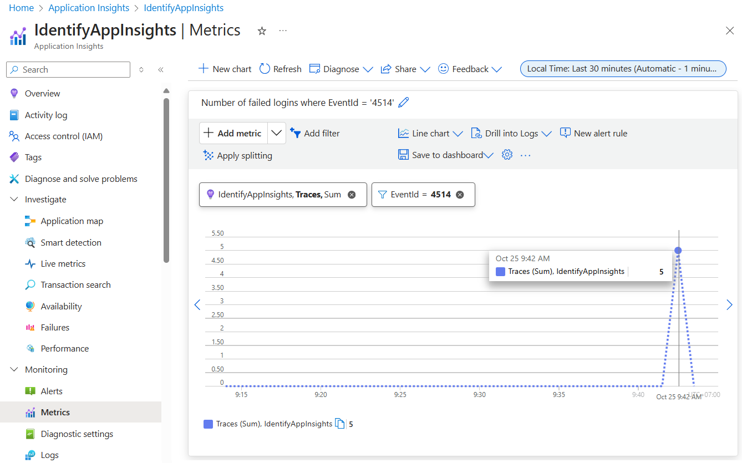The height and width of the screenshot is (463, 742).
Task: Click Add metric button
Action: [x=233, y=133]
